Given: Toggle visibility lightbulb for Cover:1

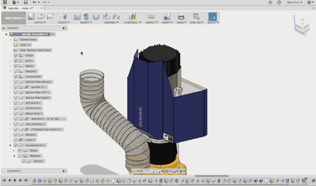Looking at the screenshot, I should [x=15, y=140].
